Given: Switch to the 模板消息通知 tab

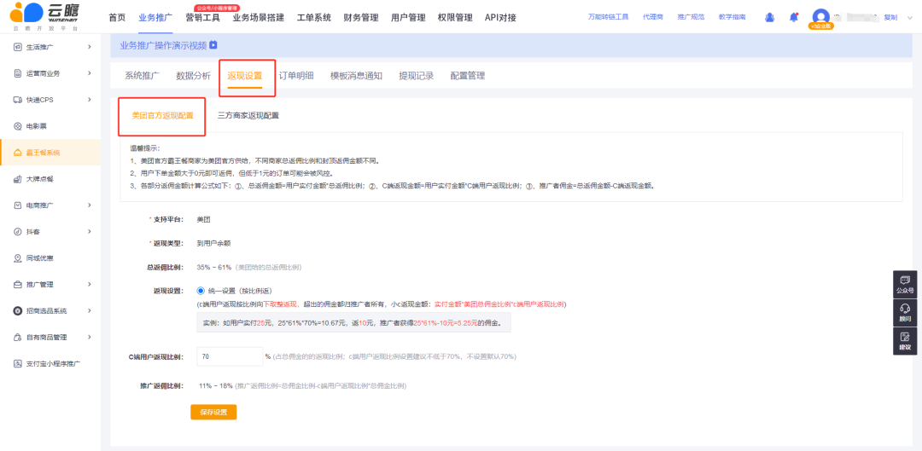Looking at the screenshot, I should pos(356,76).
